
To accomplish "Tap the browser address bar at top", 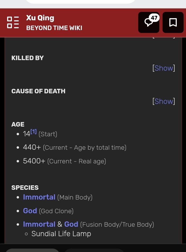I will (81, 2).
